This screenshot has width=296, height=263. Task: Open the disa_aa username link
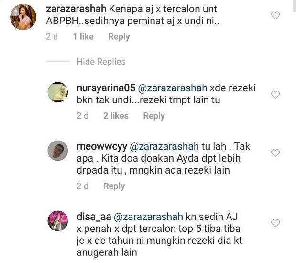[94, 217]
